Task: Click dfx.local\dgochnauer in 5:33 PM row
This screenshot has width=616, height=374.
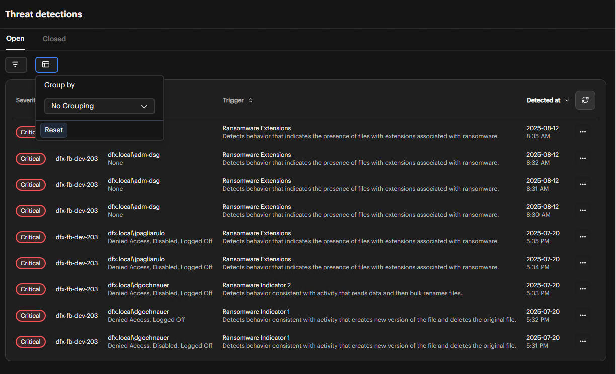Action: (x=138, y=285)
